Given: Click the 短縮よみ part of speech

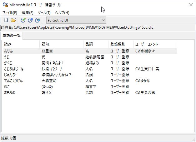Looking at the screenshot, I should click(x=92, y=63).
